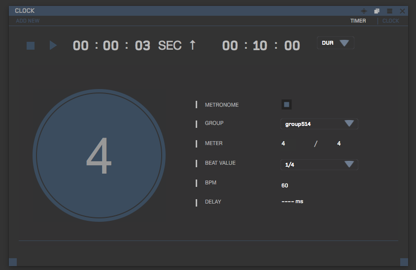Edit the meter denominator value
This screenshot has width=416, height=270.
[x=339, y=144]
